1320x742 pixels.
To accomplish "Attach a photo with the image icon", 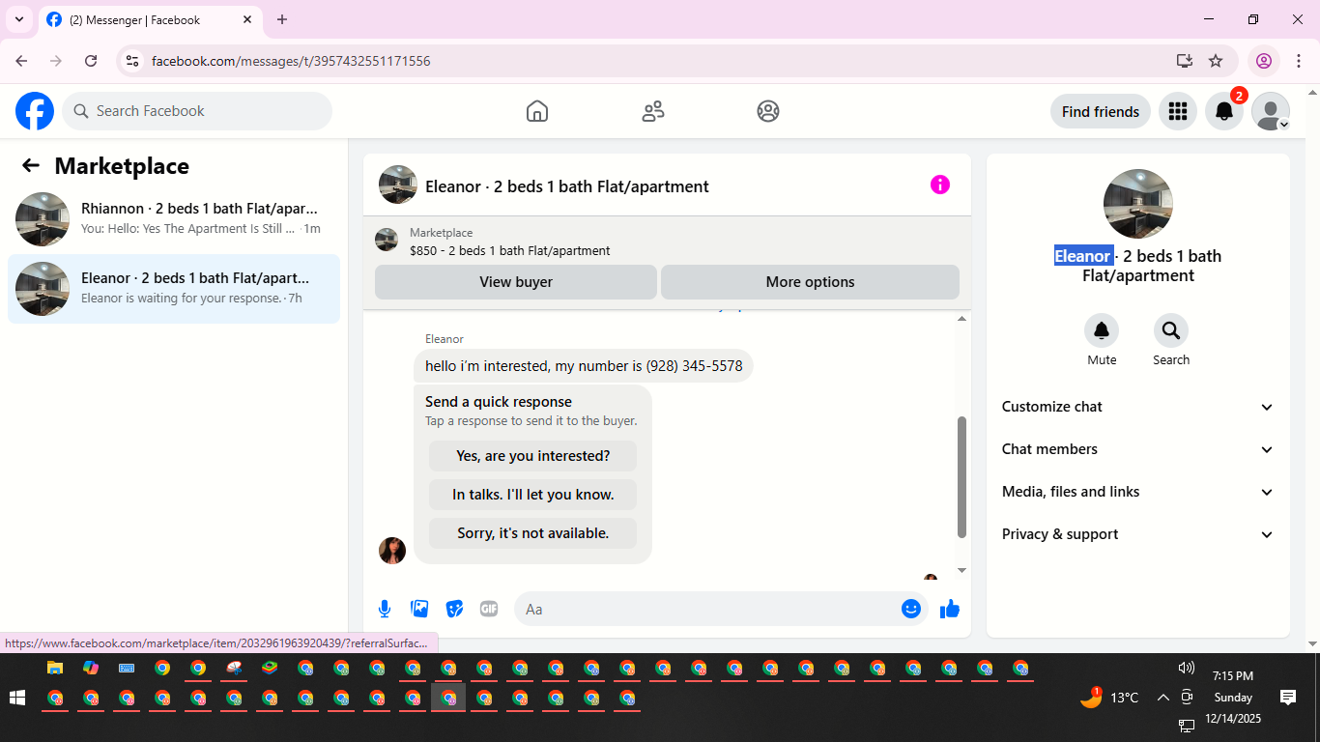I will pos(419,609).
